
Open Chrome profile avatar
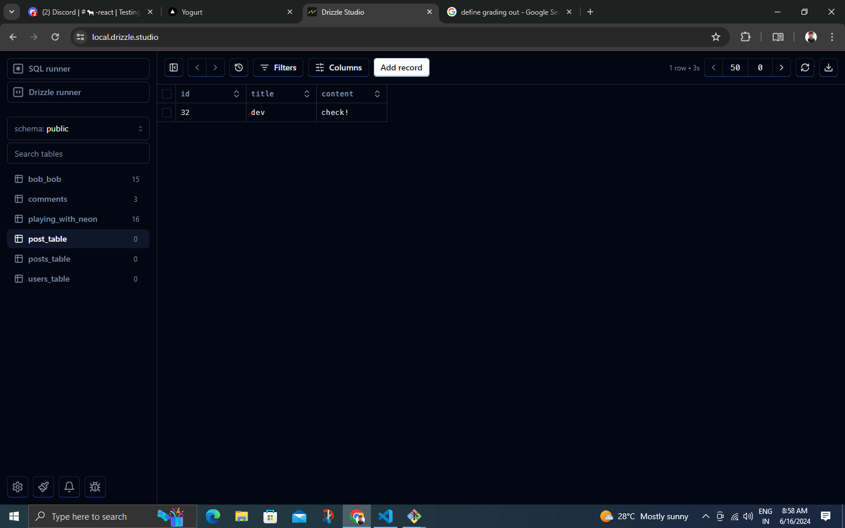click(811, 37)
